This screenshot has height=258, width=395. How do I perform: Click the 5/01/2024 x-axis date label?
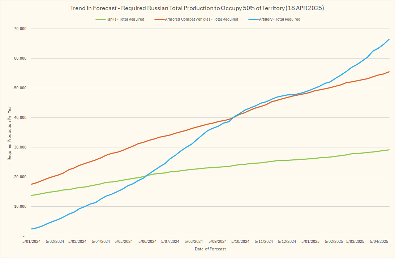pos(31,241)
